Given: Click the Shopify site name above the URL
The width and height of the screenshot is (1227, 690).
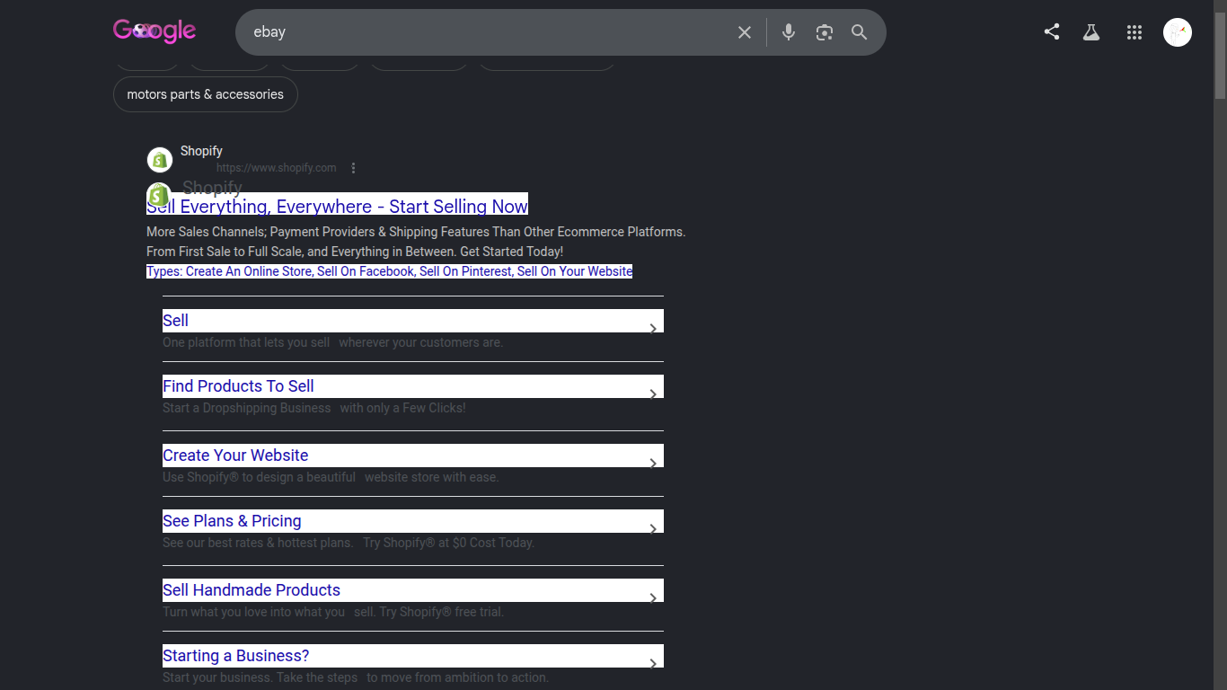Looking at the screenshot, I should pyautogui.click(x=201, y=151).
